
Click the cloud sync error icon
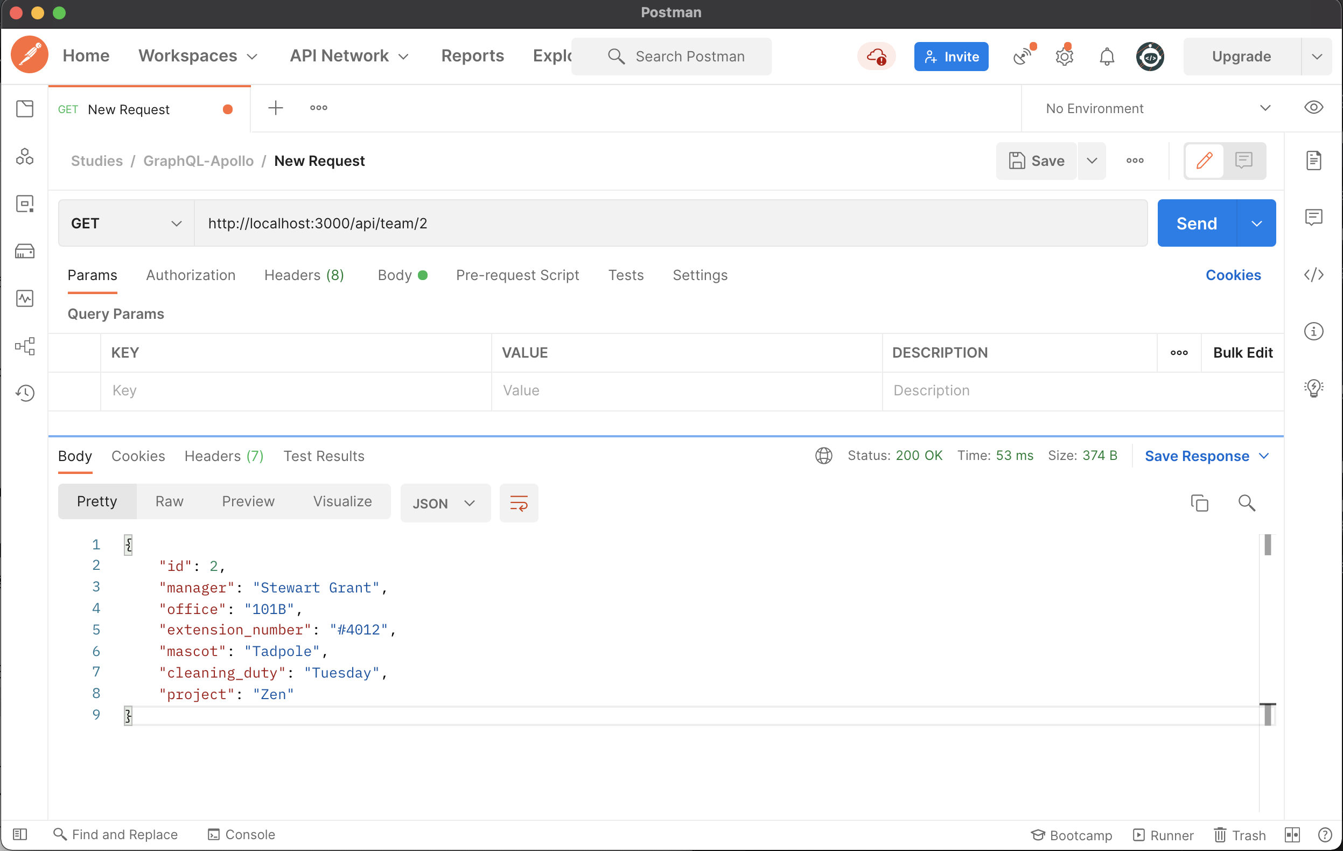tap(876, 57)
